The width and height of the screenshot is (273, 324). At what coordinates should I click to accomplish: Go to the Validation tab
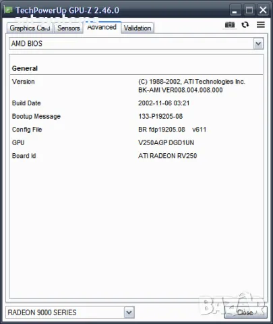[138, 28]
